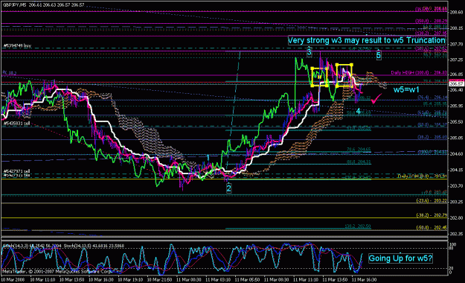
Task: Click the 207.25 price scale value
Action: click(456, 60)
